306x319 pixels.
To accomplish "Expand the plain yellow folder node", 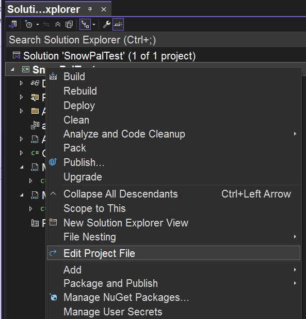I will [x=21, y=111].
